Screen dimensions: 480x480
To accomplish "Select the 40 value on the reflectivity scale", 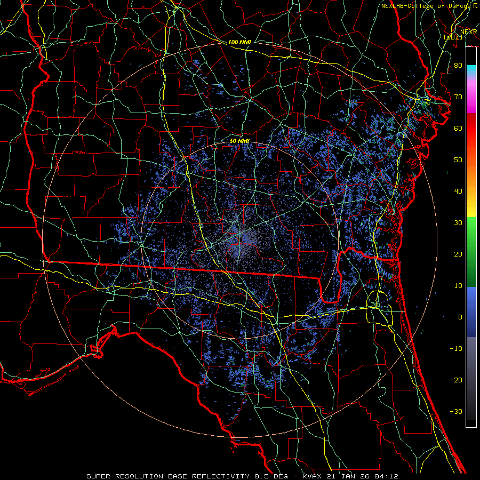I will click(458, 191).
